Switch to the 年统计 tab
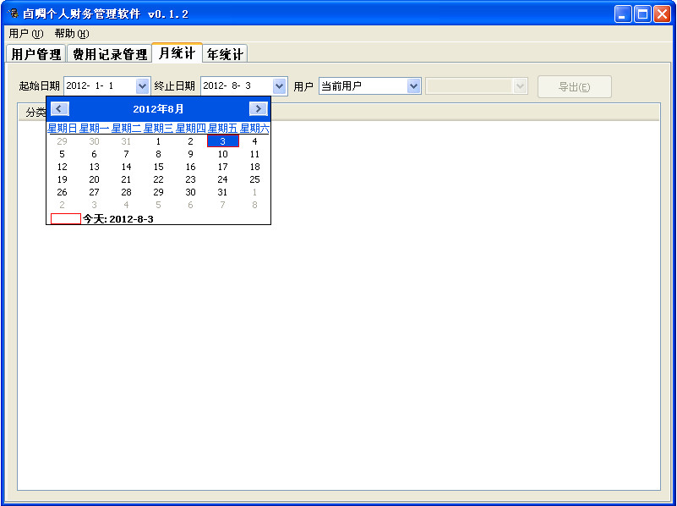This screenshot has height=506, width=677. (224, 52)
